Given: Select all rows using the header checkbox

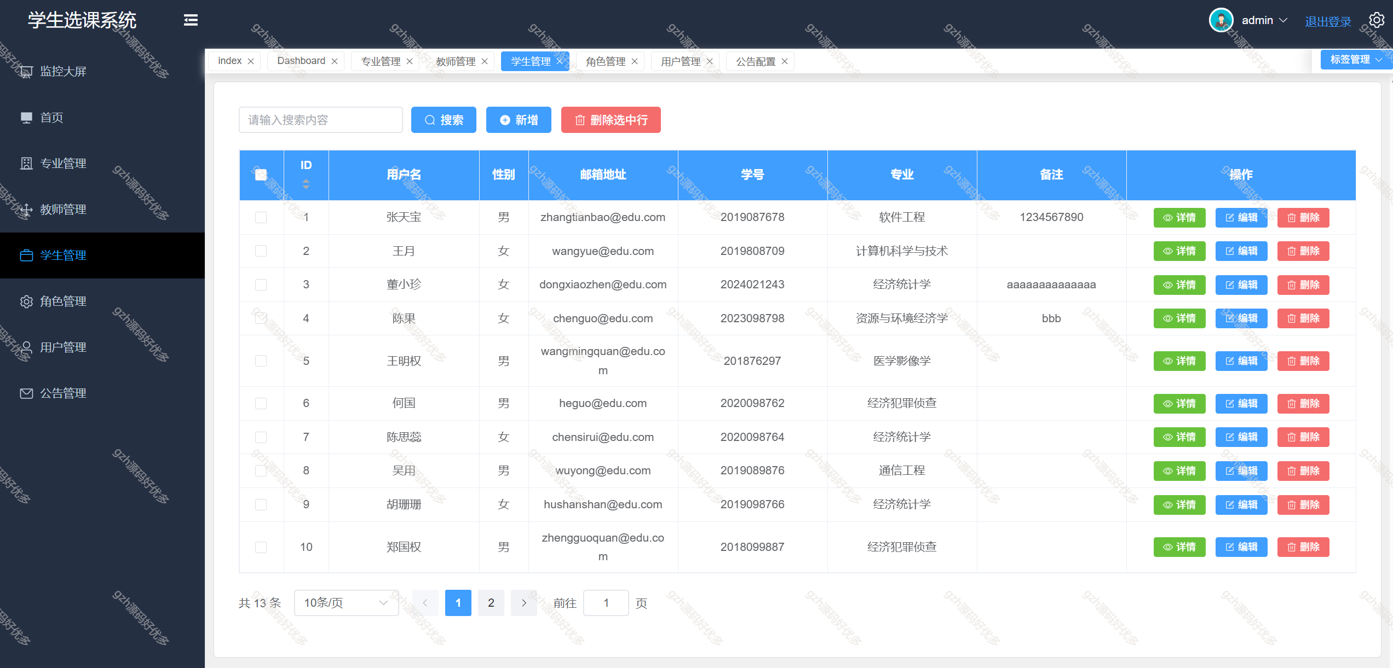Looking at the screenshot, I should coord(261,174).
